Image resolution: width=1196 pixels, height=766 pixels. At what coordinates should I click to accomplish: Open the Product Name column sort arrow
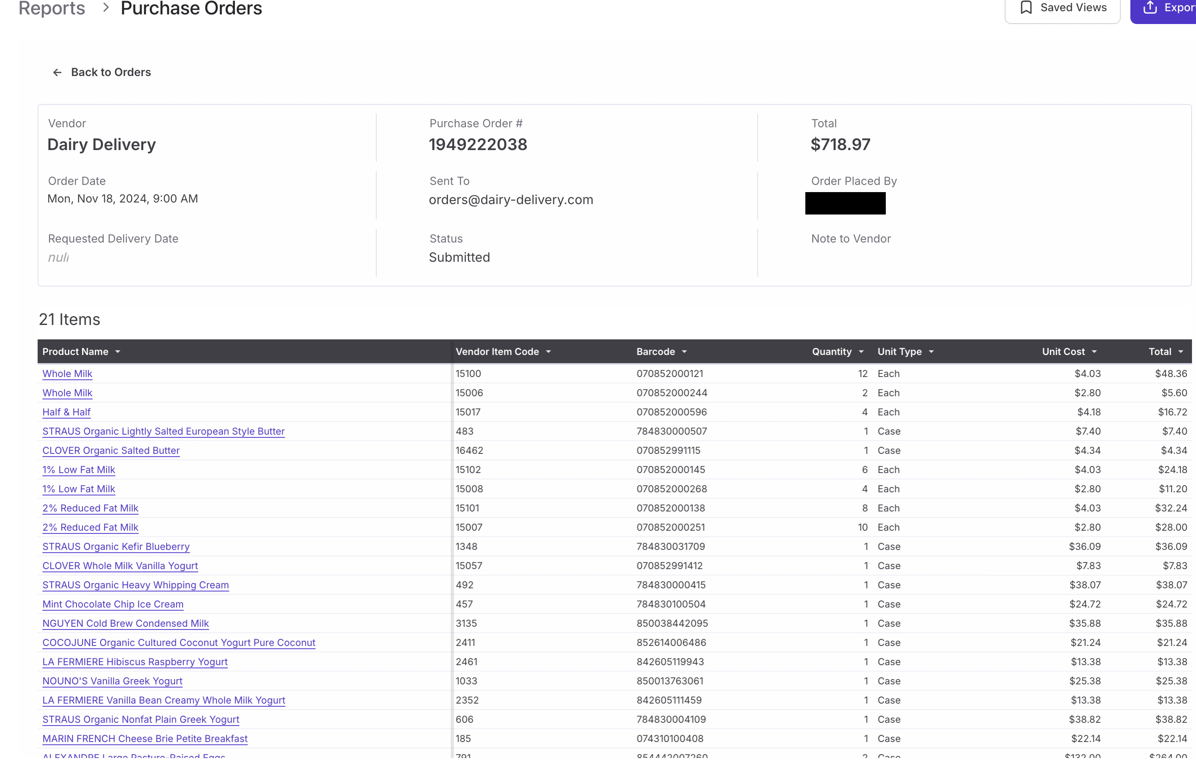118,352
